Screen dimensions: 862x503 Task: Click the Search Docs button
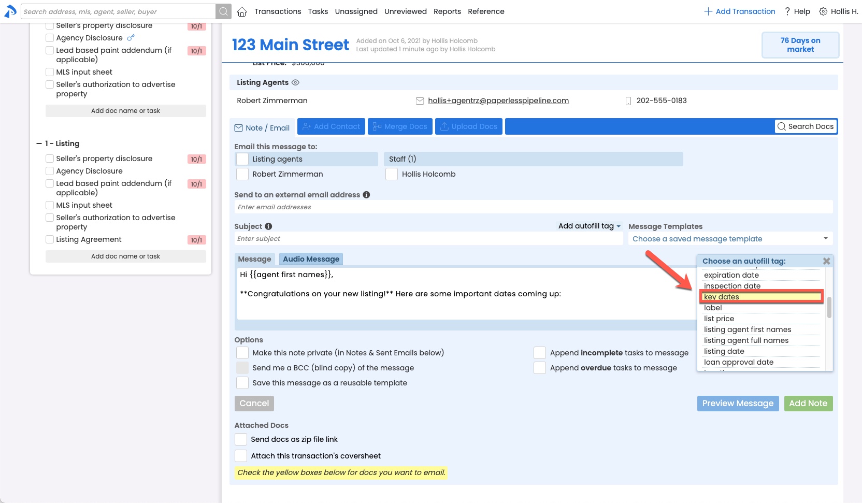(806, 126)
